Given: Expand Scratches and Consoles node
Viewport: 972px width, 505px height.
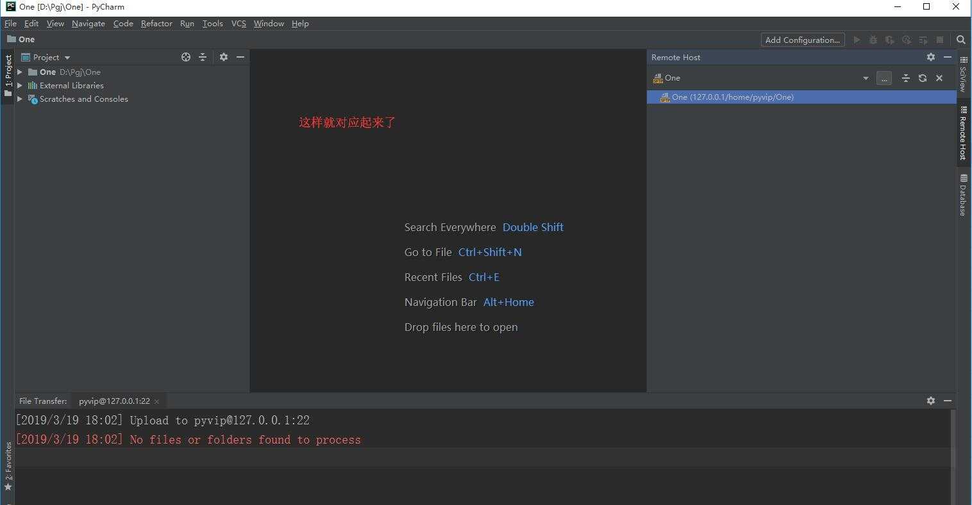Looking at the screenshot, I should pyautogui.click(x=20, y=99).
